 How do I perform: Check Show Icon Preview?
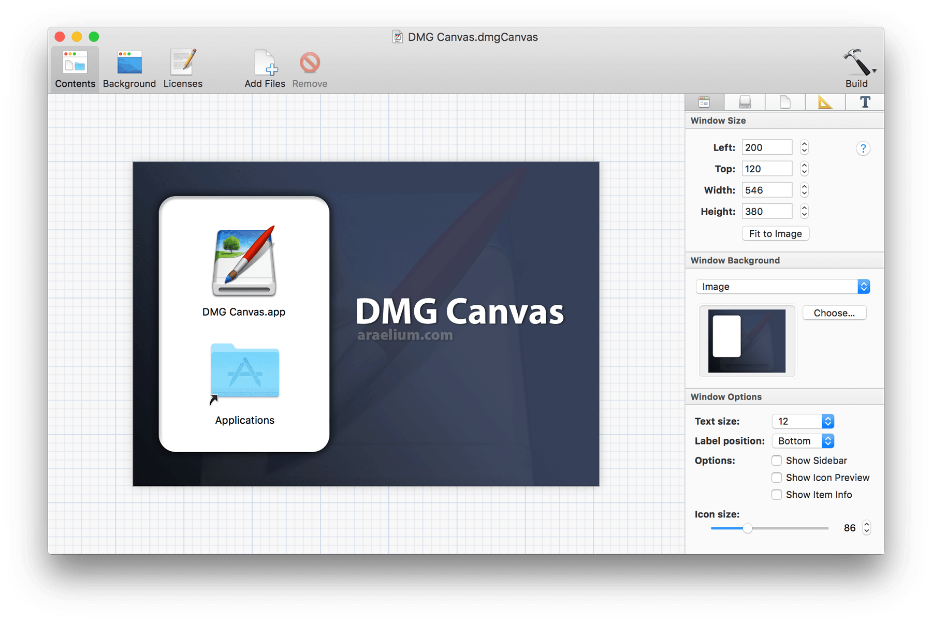[x=777, y=477]
